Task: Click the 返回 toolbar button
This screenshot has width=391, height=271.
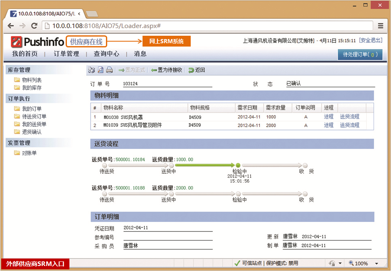Action: point(197,70)
